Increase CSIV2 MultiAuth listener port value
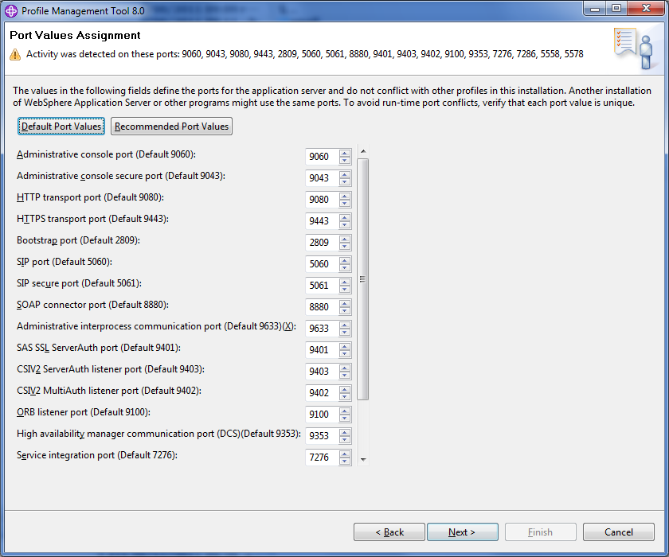669x557 pixels. 345,389
